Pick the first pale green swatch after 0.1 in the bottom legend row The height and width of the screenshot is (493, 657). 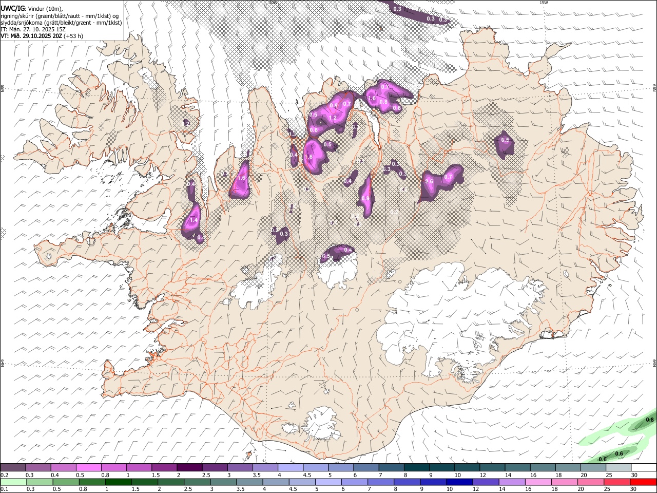coord(13,482)
